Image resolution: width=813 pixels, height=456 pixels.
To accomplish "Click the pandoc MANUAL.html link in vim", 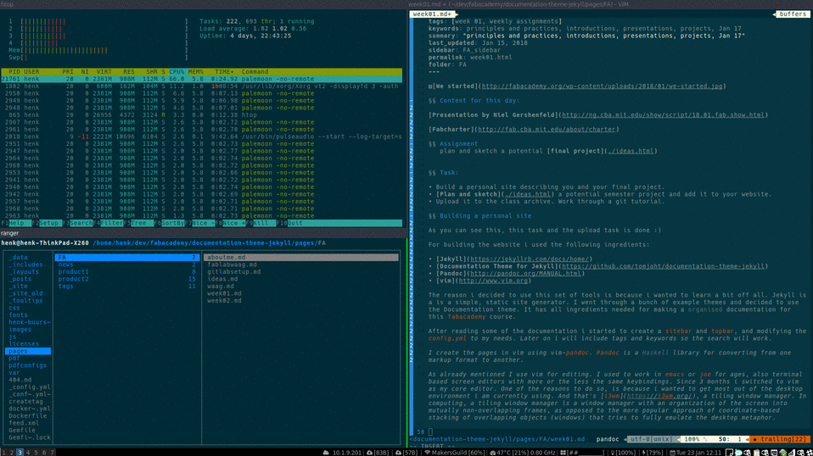I will (x=525, y=274).
